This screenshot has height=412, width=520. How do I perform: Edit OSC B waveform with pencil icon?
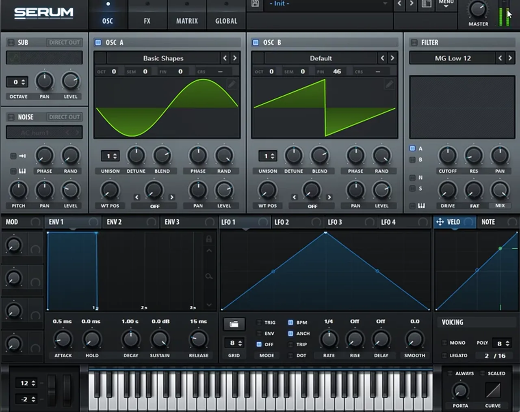coord(389,84)
